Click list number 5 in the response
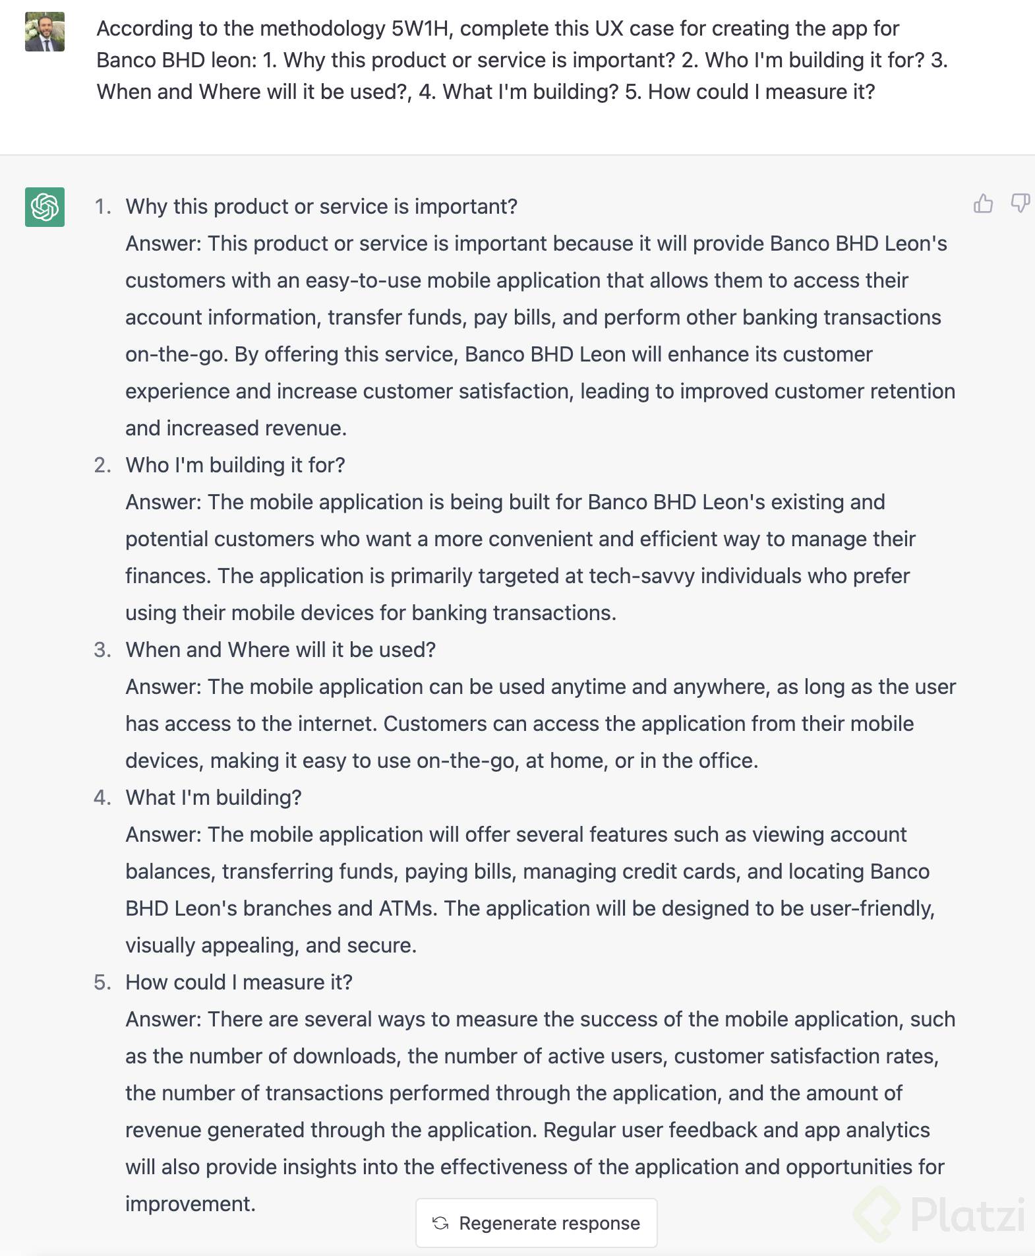1035x1256 pixels. [103, 982]
